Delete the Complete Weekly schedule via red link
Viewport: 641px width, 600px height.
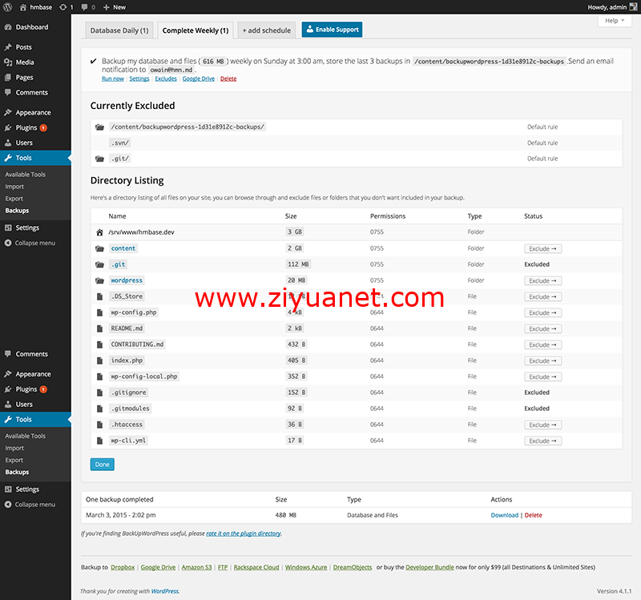(x=228, y=79)
